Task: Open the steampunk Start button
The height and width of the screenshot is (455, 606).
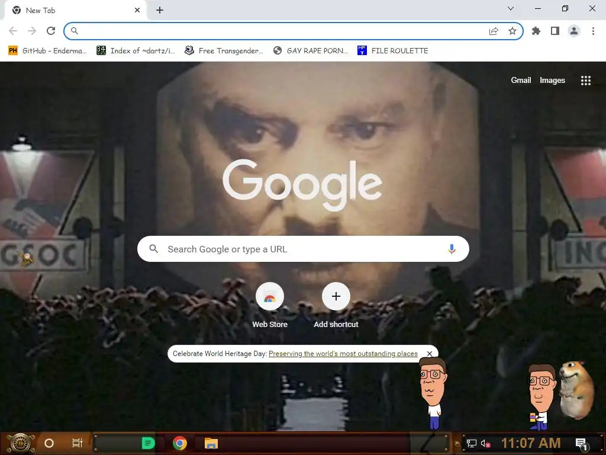Action: click(x=20, y=443)
